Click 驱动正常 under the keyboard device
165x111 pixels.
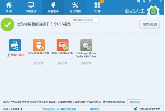[62, 63]
